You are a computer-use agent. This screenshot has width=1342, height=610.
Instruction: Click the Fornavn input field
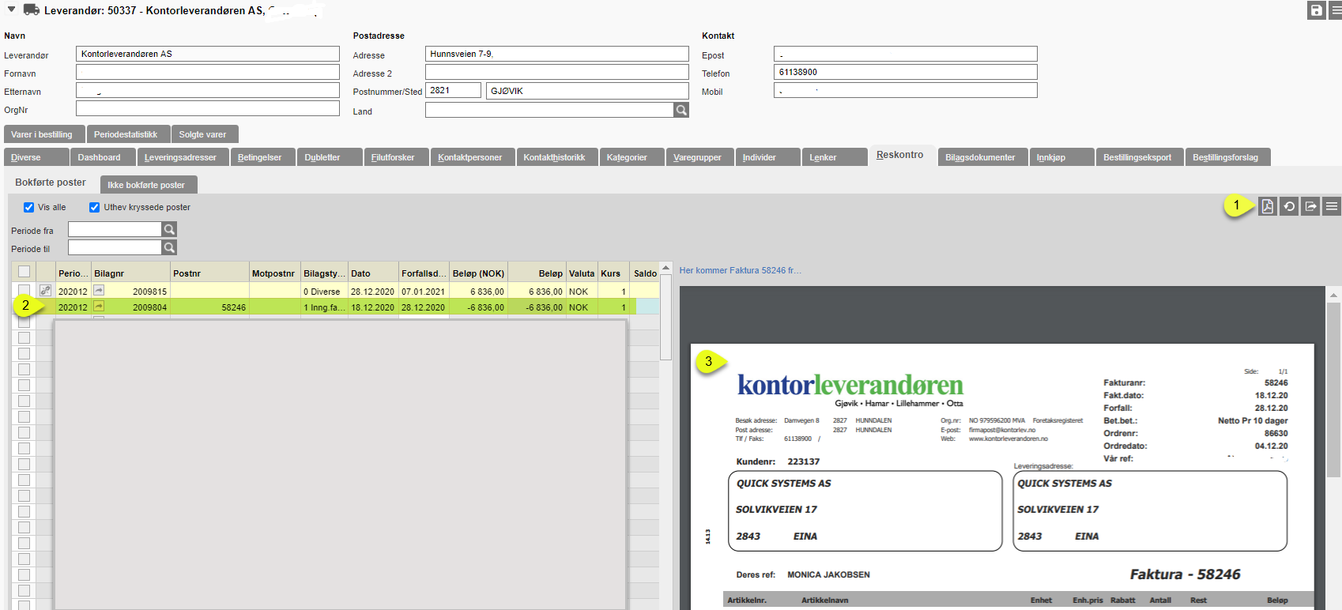[x=208, y=72]
